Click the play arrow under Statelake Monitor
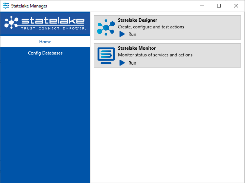 (x=122, y=63)
